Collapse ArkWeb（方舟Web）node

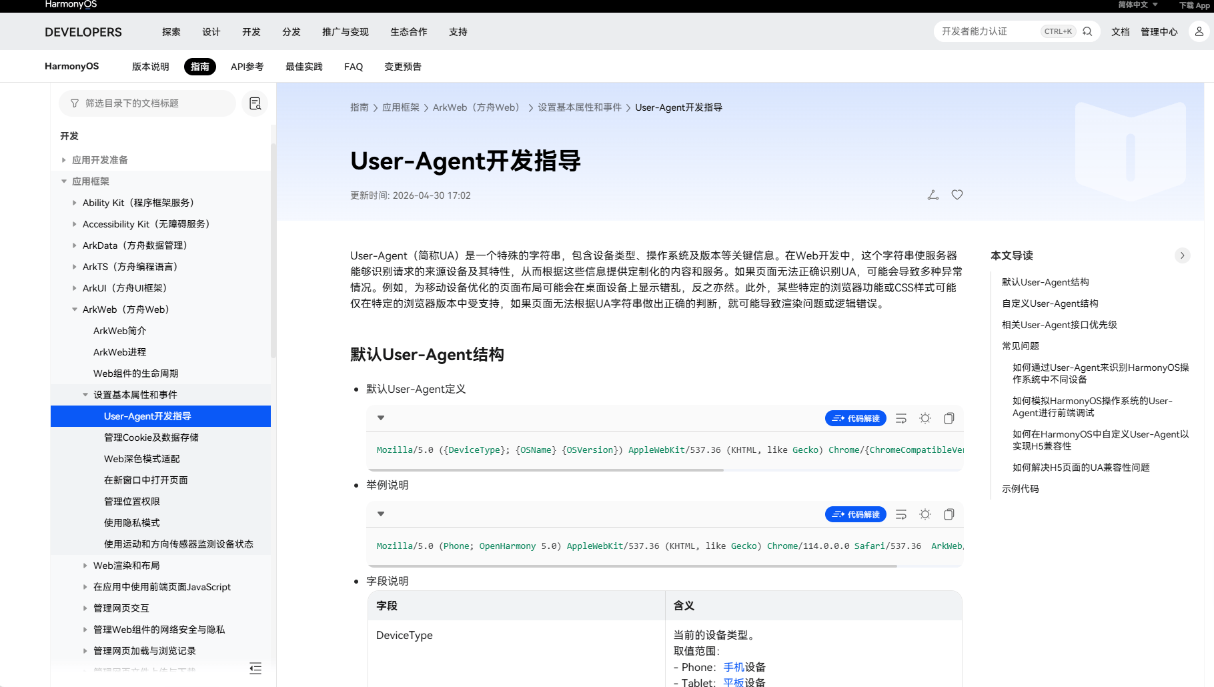[x=75, y=309]
